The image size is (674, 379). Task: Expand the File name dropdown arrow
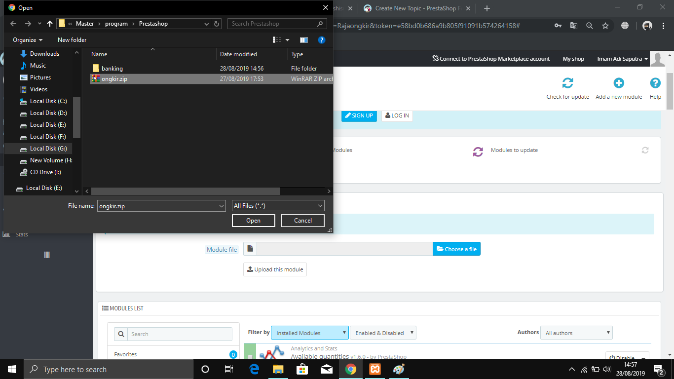tap(221, 206)
